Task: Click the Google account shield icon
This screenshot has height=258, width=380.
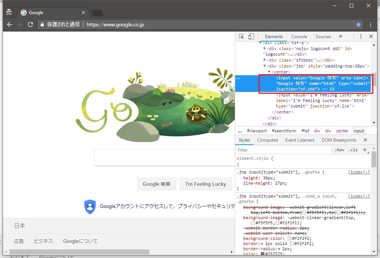Action: 90,206
